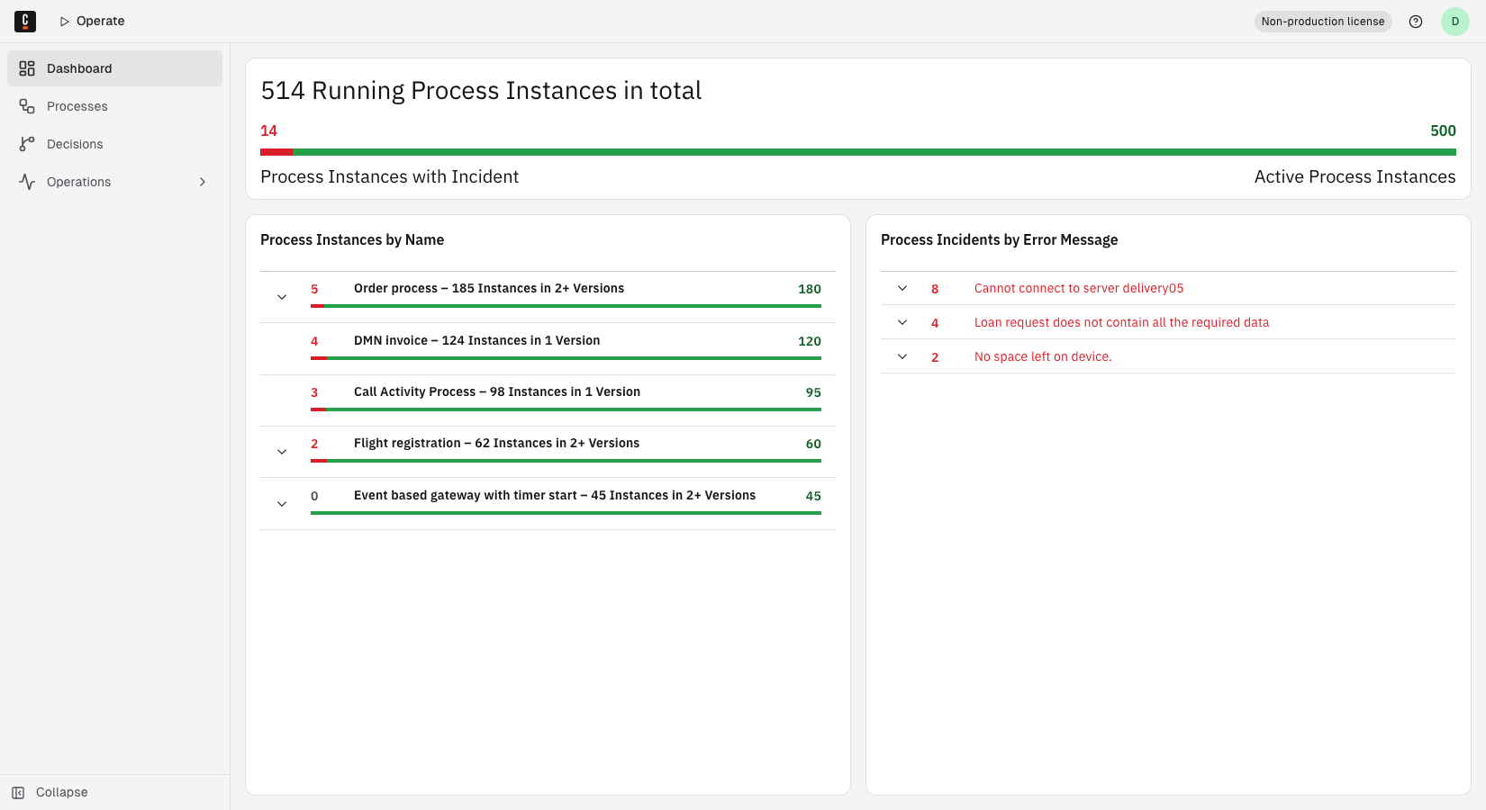Click the Collapse sidebar icon

tap(18, 793)
